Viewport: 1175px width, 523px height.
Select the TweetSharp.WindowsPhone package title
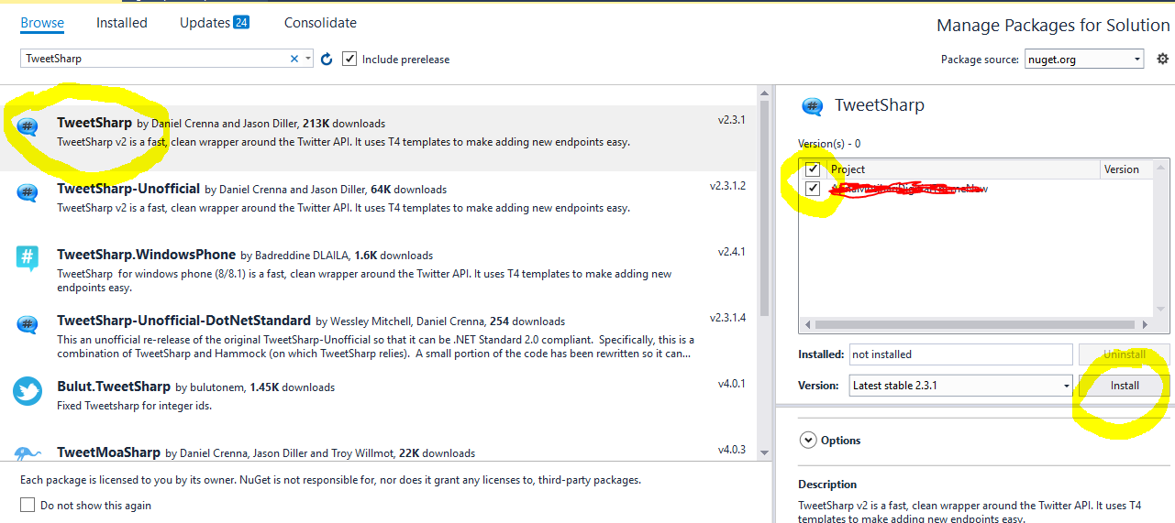[x=147, y=255]
